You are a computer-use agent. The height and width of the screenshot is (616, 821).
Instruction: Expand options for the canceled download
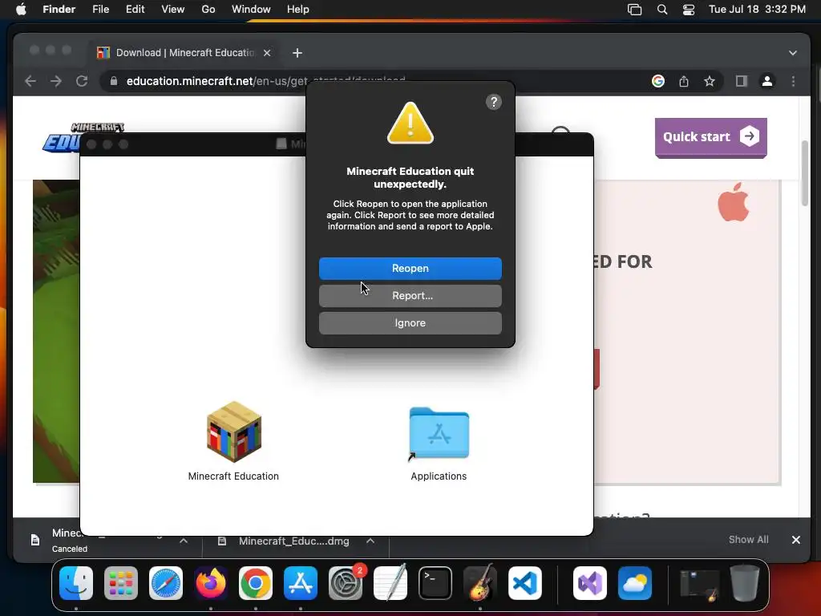coord(184,541)
